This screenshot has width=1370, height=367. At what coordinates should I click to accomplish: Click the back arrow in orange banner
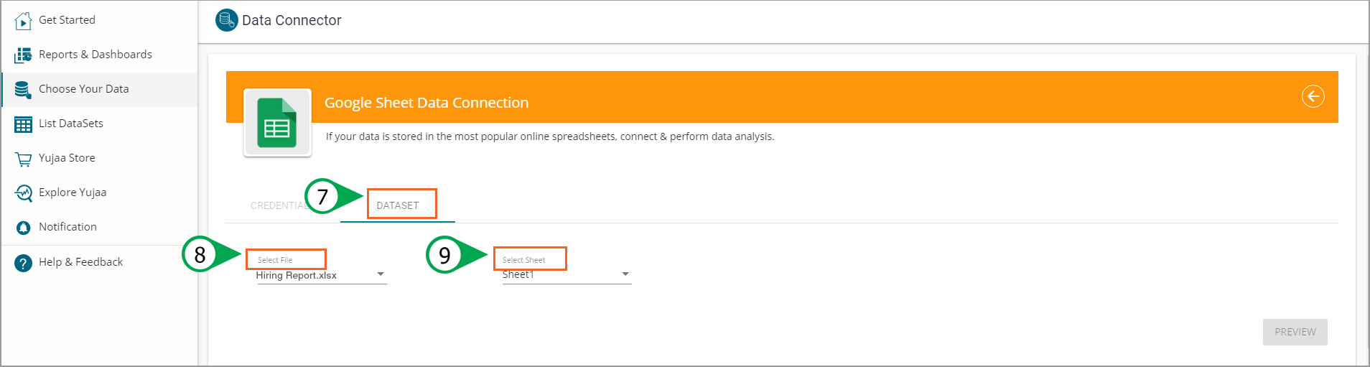[x=1313, y=96]
